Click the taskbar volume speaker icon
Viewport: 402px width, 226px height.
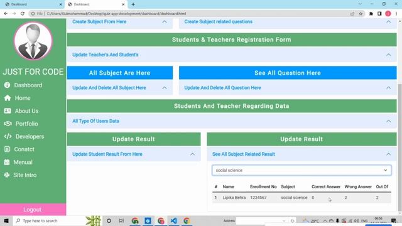[x=356, y=220]
